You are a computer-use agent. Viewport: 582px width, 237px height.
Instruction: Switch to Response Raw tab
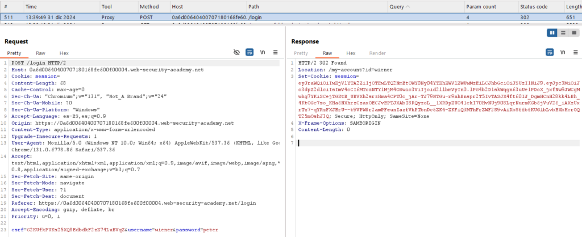pos(327,53)
